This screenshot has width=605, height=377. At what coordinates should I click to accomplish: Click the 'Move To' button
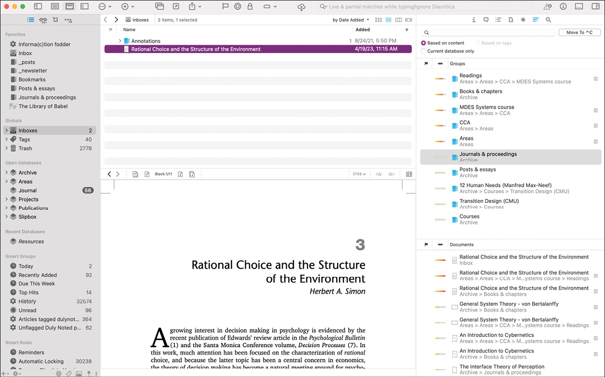[x=579, y=32]
